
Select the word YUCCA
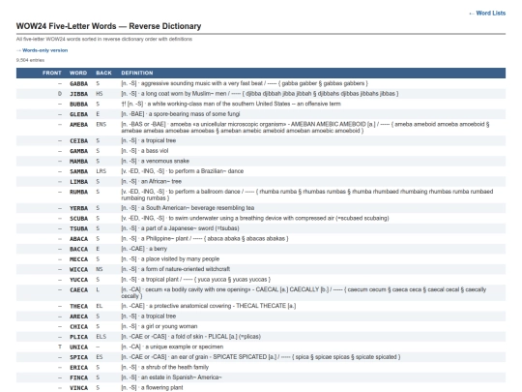79,280
